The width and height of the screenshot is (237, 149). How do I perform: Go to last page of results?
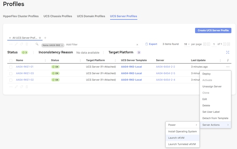tap(228, 44)
